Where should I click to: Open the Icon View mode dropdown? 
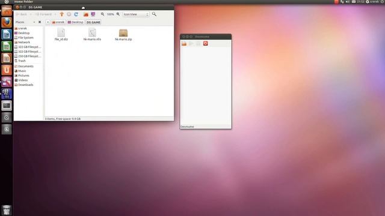pos(136,14)
